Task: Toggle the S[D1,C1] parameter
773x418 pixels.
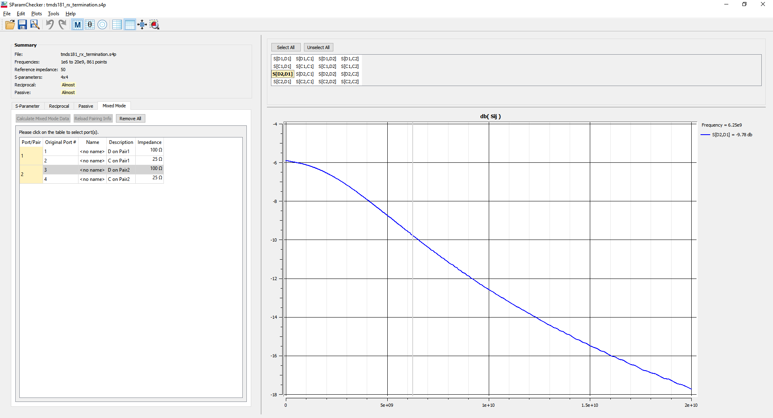Action: click(305, 59)
